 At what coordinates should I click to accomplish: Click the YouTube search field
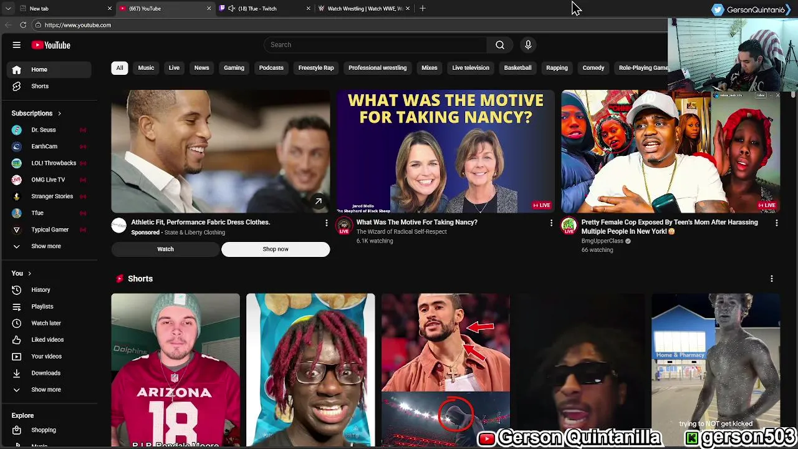[x=375, y=45]
